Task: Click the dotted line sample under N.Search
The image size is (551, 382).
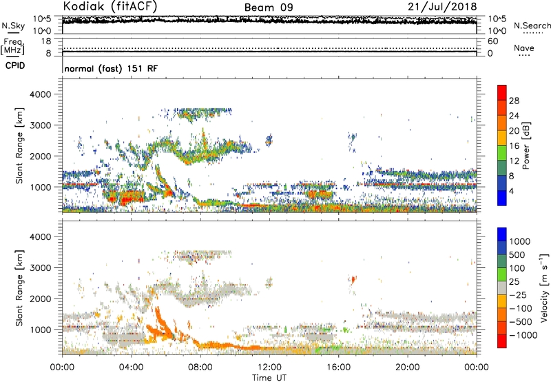Action: coord(532,33)
